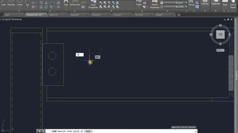
Task: Click the Make Current layer icon
Action: point(118,3)
